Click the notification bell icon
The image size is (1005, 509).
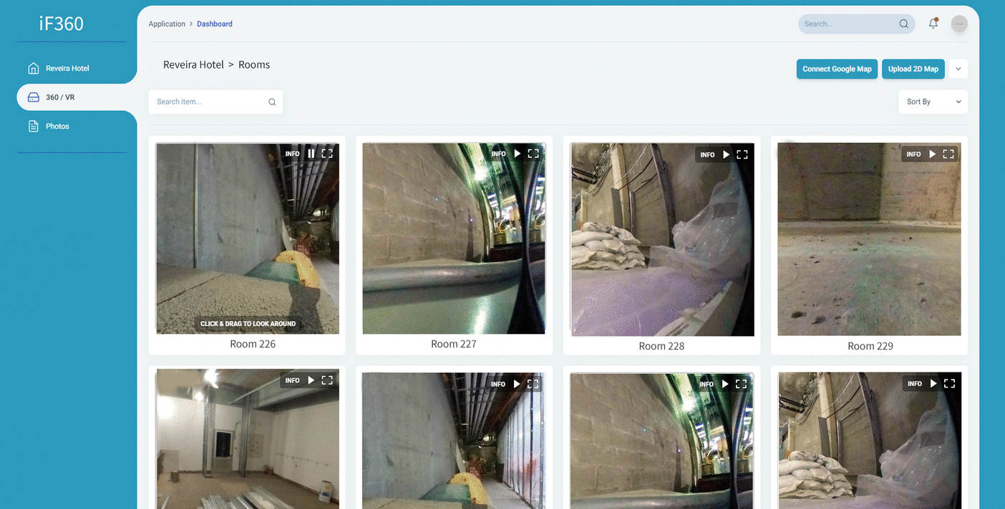coord(933,24)
